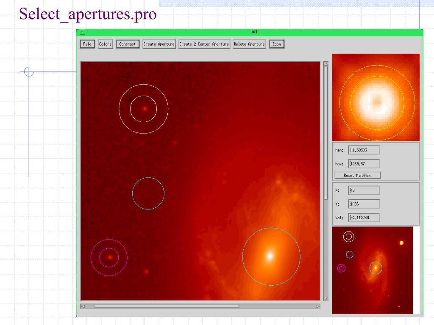Click the Reset Min/Max button
Viewport: 434px width, 325px height.
(357, 175)
